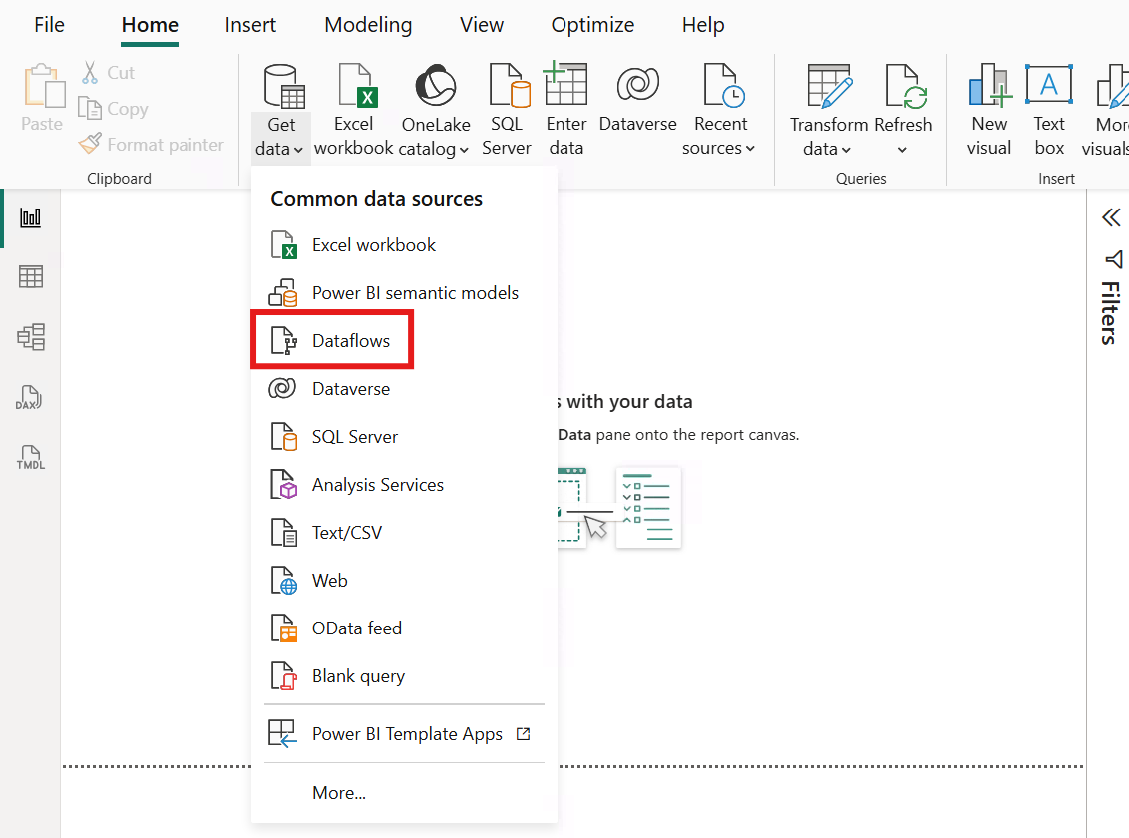Open the File menu
Viewport: 1129px width, 838px height.
49,25
